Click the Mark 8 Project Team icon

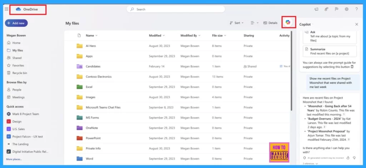9,114
